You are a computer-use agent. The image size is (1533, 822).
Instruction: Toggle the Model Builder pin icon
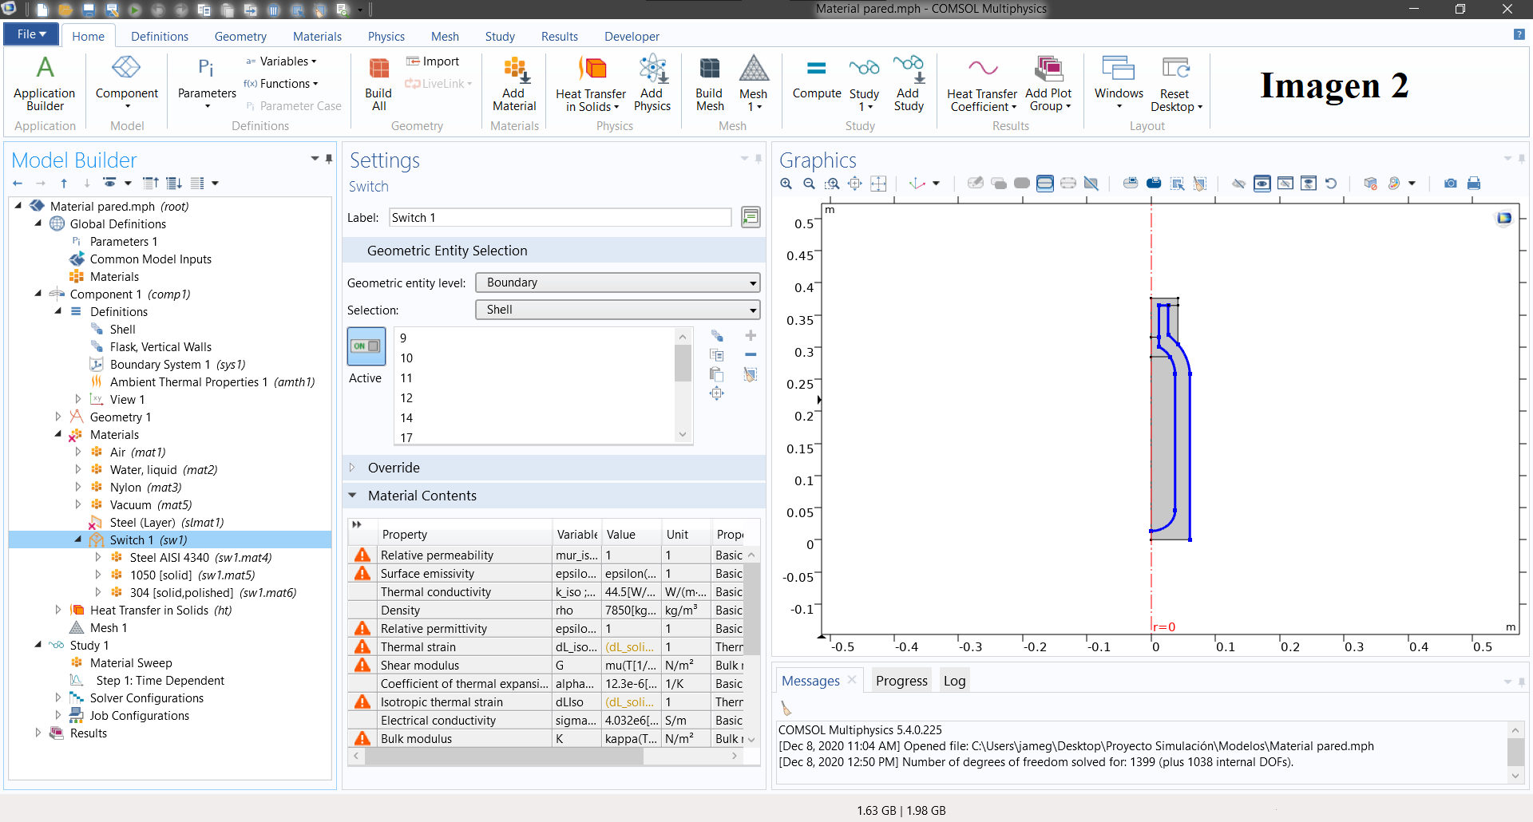pos(329,159)
